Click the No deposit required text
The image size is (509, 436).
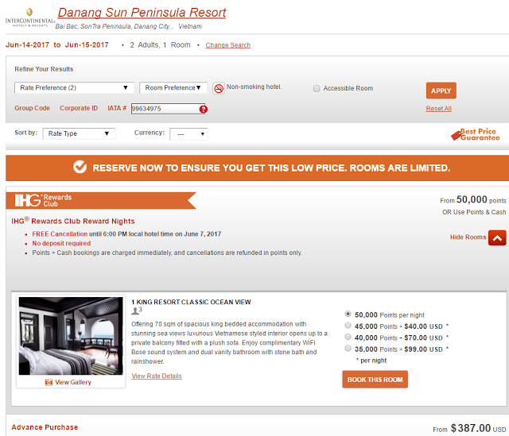tap(61, 243)
